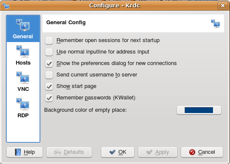Click the red Cancel icon
Screen dimensions: 230x164
[192, 152]
